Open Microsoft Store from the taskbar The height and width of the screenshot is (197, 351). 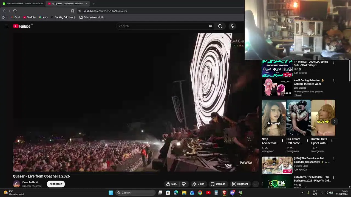point(168,193)
